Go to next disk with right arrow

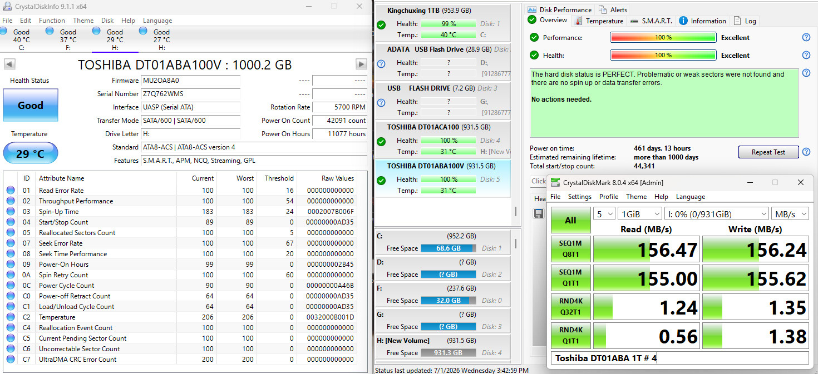pyautogui.click(x=361, y=64)
